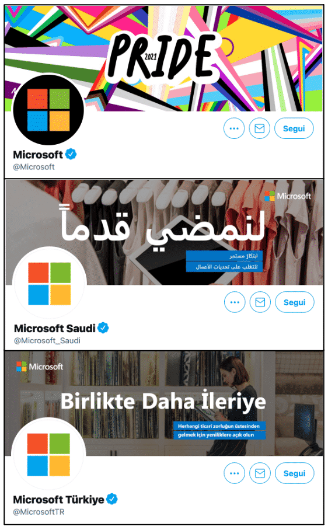Click the envelope icon for Microsoft Türkiye
Screen dimensions: 328x530
(260, 473)
